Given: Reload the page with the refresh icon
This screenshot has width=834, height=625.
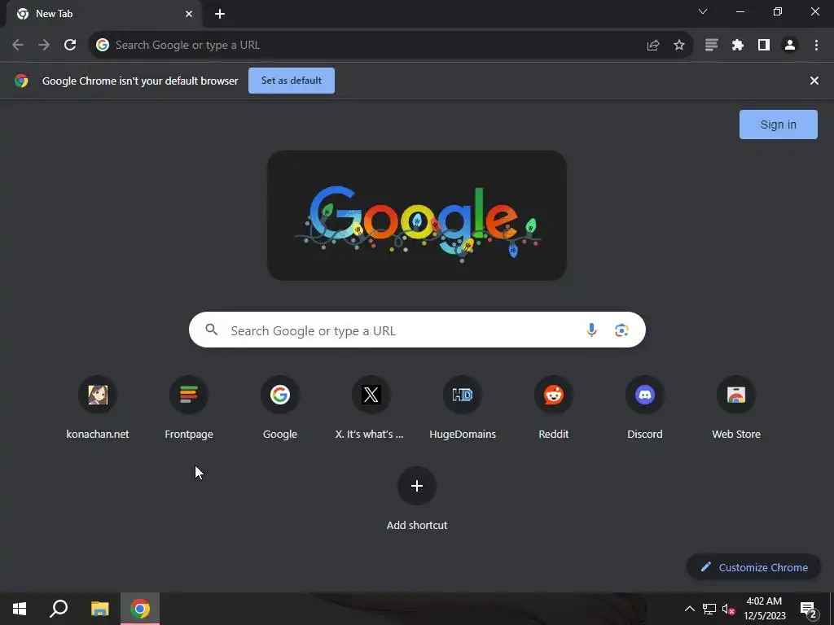Looking at the screenshot, I should (x=70, y=46).
